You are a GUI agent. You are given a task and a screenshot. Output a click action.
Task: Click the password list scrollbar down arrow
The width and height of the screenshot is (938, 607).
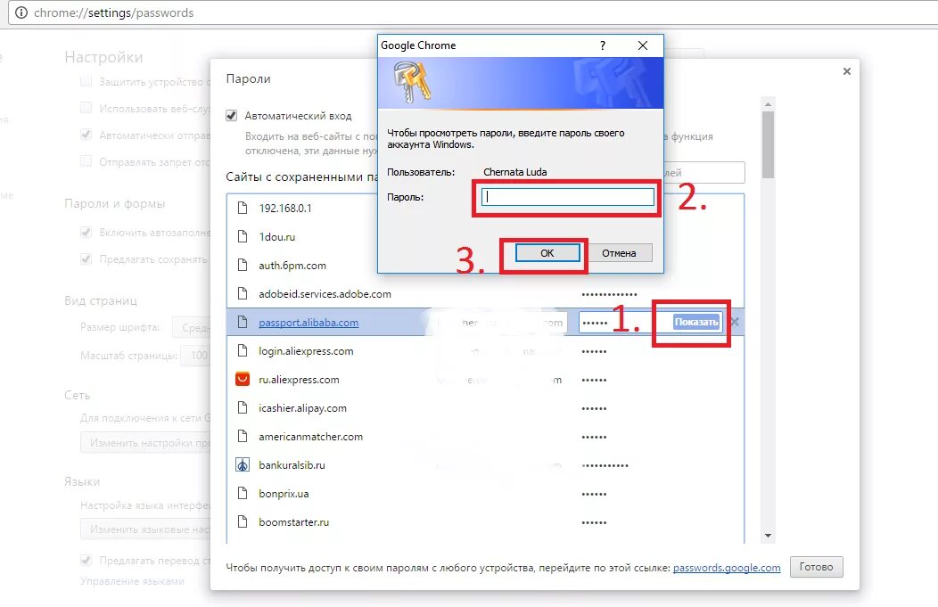click(x=768, y=536)
